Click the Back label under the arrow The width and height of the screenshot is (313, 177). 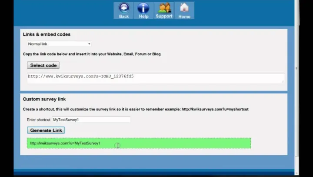[124, 17]
